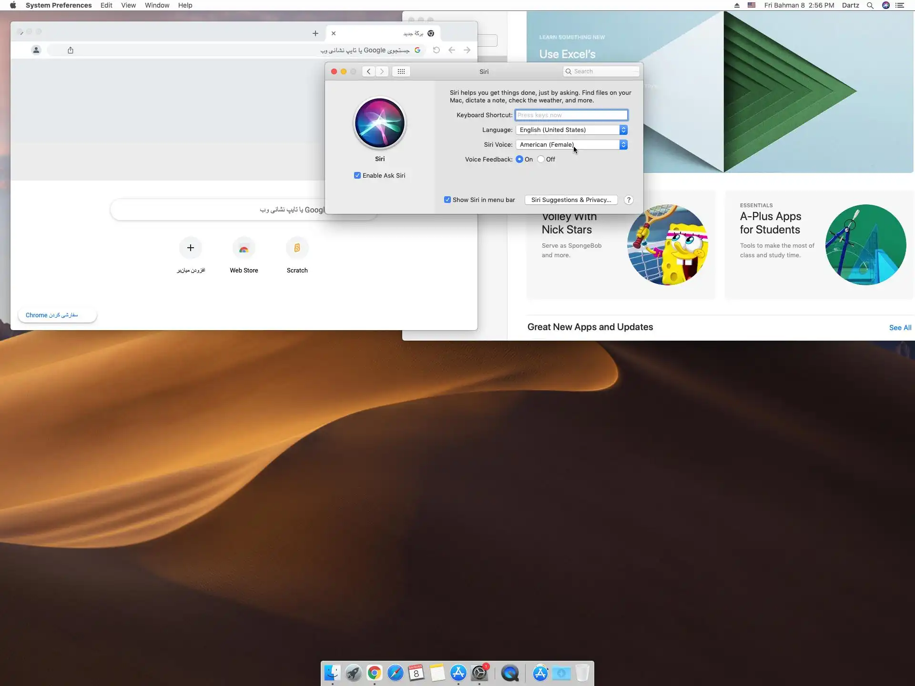Click Siri Suggestions & Privacy button
915x686 pixels.
click(571, 200)
